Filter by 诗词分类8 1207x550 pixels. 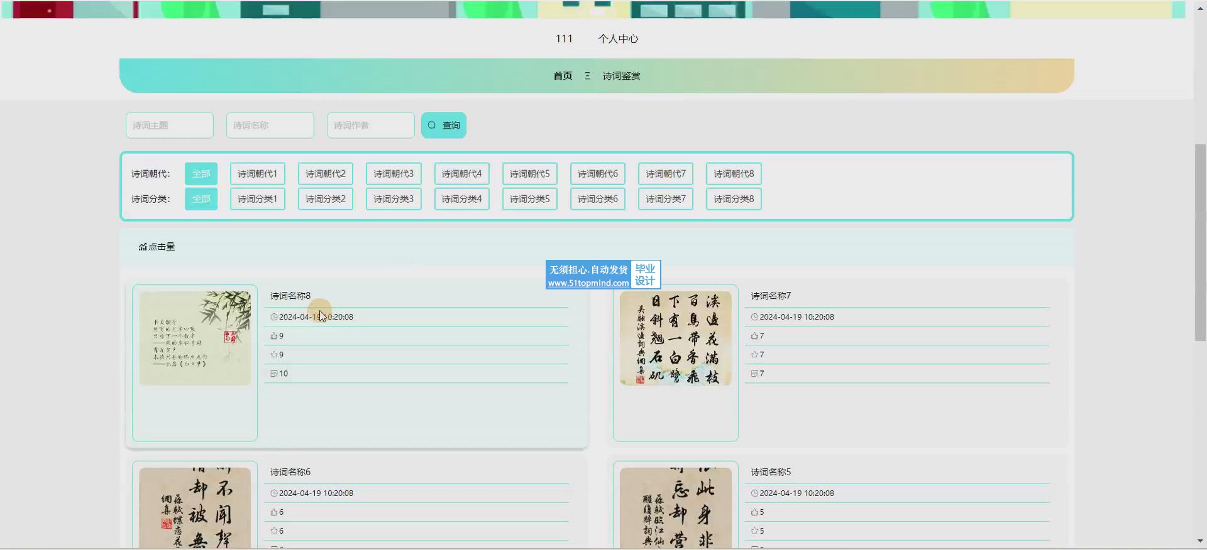click(734, 199)
